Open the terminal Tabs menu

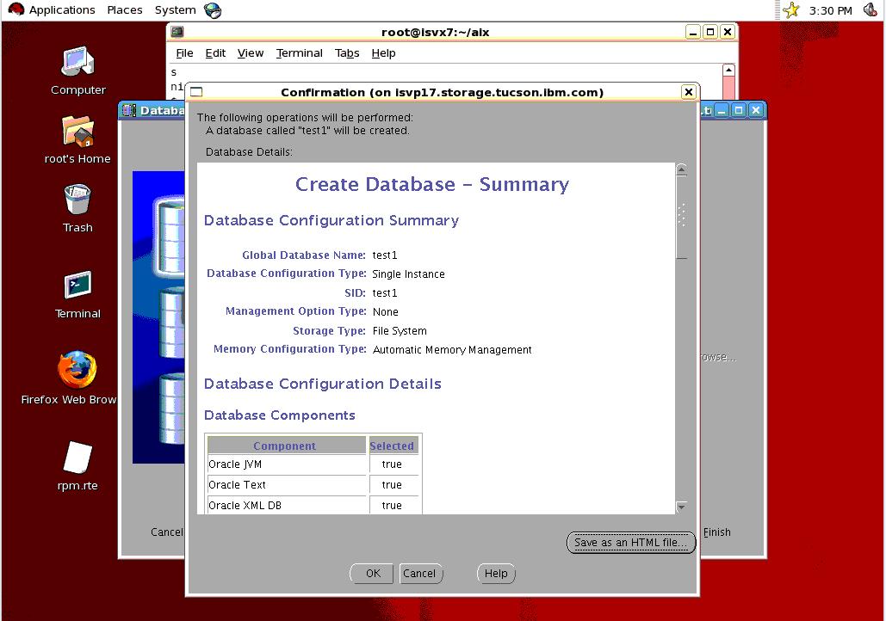coord(347,53)
